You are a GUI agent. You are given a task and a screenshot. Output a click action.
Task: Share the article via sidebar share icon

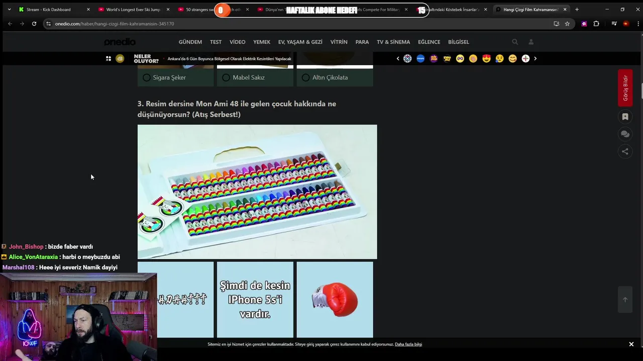(625, 151)
